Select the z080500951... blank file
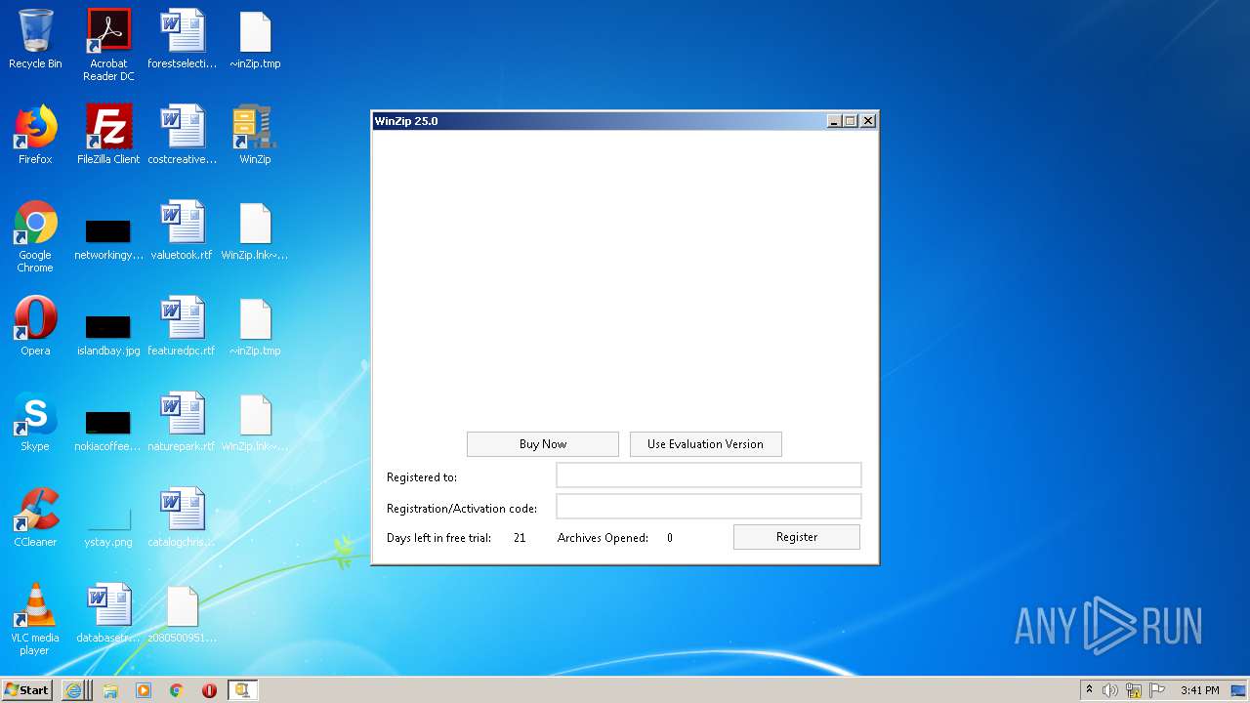 click(183, 613)
